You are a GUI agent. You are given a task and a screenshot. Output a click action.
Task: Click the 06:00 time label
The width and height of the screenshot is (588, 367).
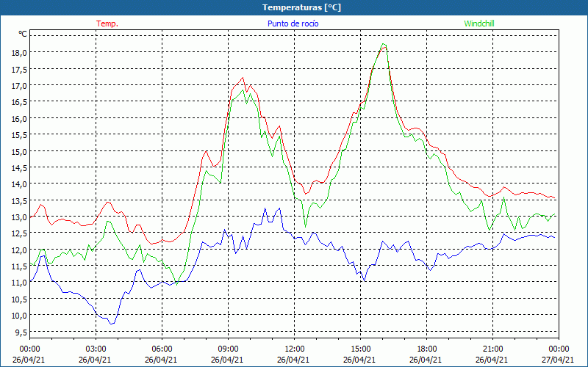[162, 349]
